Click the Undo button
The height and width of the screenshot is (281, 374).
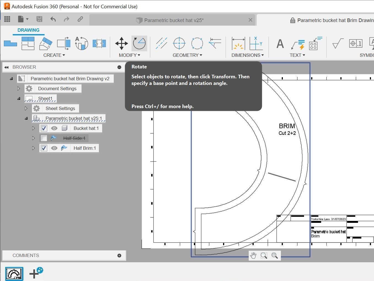(53, 19)
